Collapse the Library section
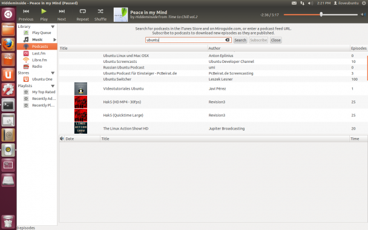 coord(53,27)
